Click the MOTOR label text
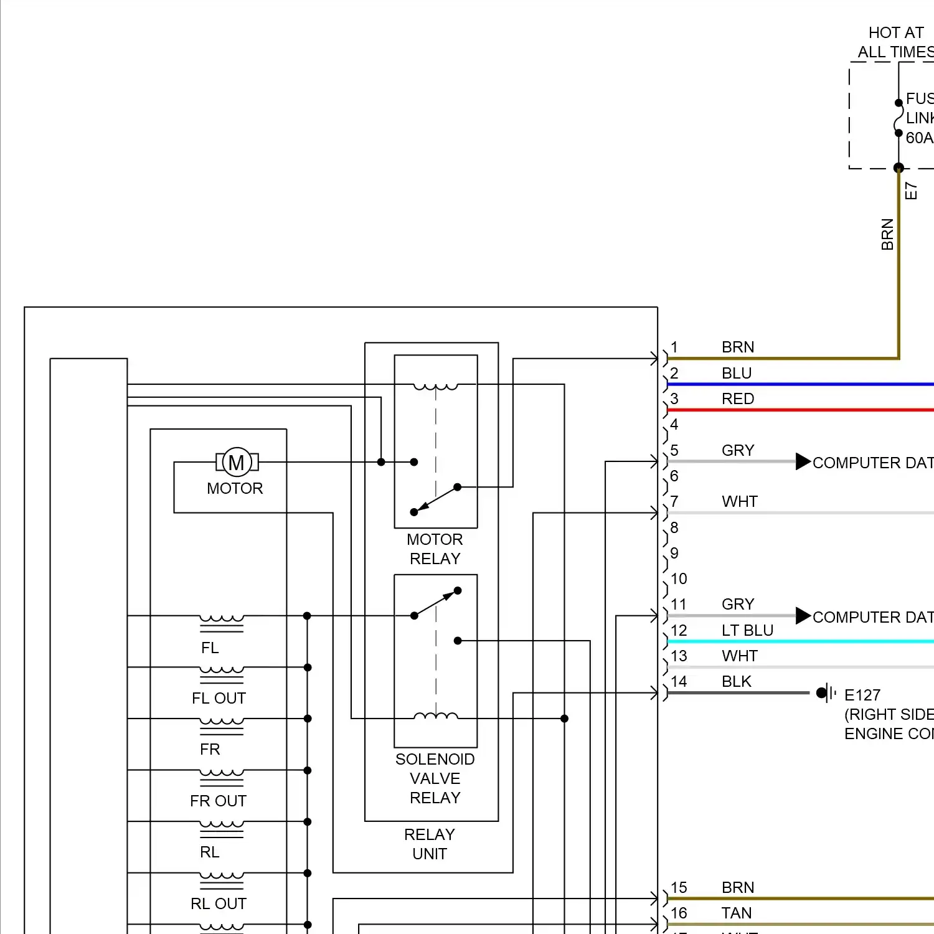The height and width of the screenshot is (934, 934). (235, 488)
